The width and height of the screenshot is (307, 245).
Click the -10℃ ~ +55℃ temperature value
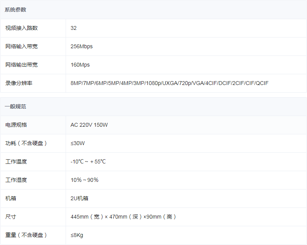click(x=88, y=162)
